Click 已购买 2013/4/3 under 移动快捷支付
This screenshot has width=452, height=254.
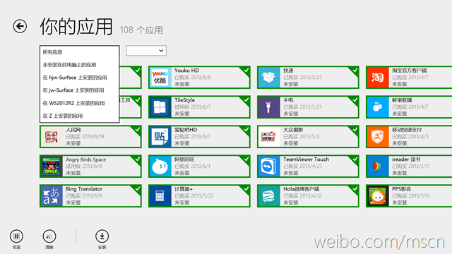(410, 137)
